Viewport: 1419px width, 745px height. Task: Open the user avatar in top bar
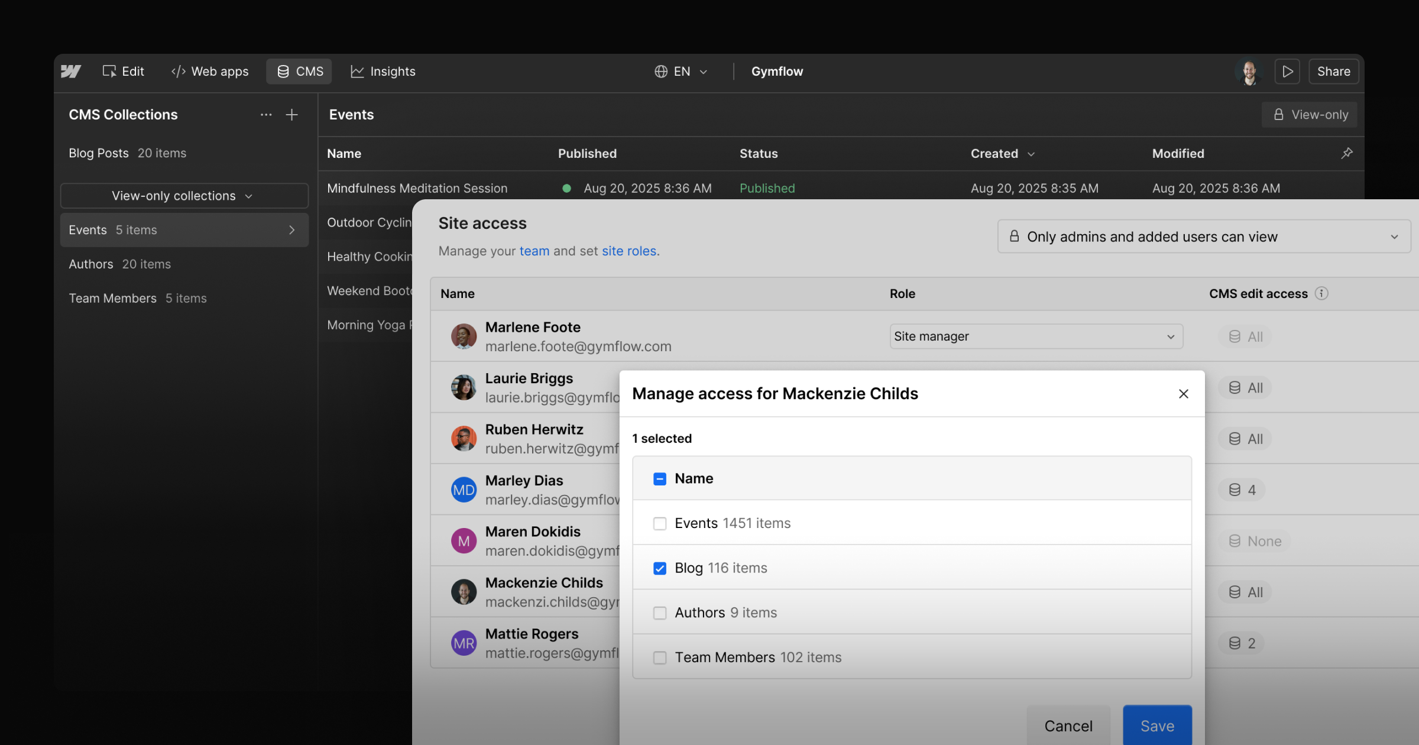tap(1249, 72)
